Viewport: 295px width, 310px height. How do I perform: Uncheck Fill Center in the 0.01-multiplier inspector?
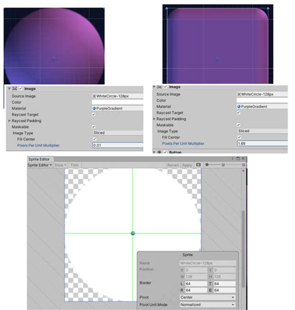(x=95, y=139)
